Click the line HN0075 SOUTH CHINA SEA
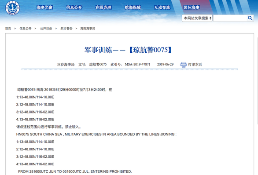 click(x=96, y=134)
